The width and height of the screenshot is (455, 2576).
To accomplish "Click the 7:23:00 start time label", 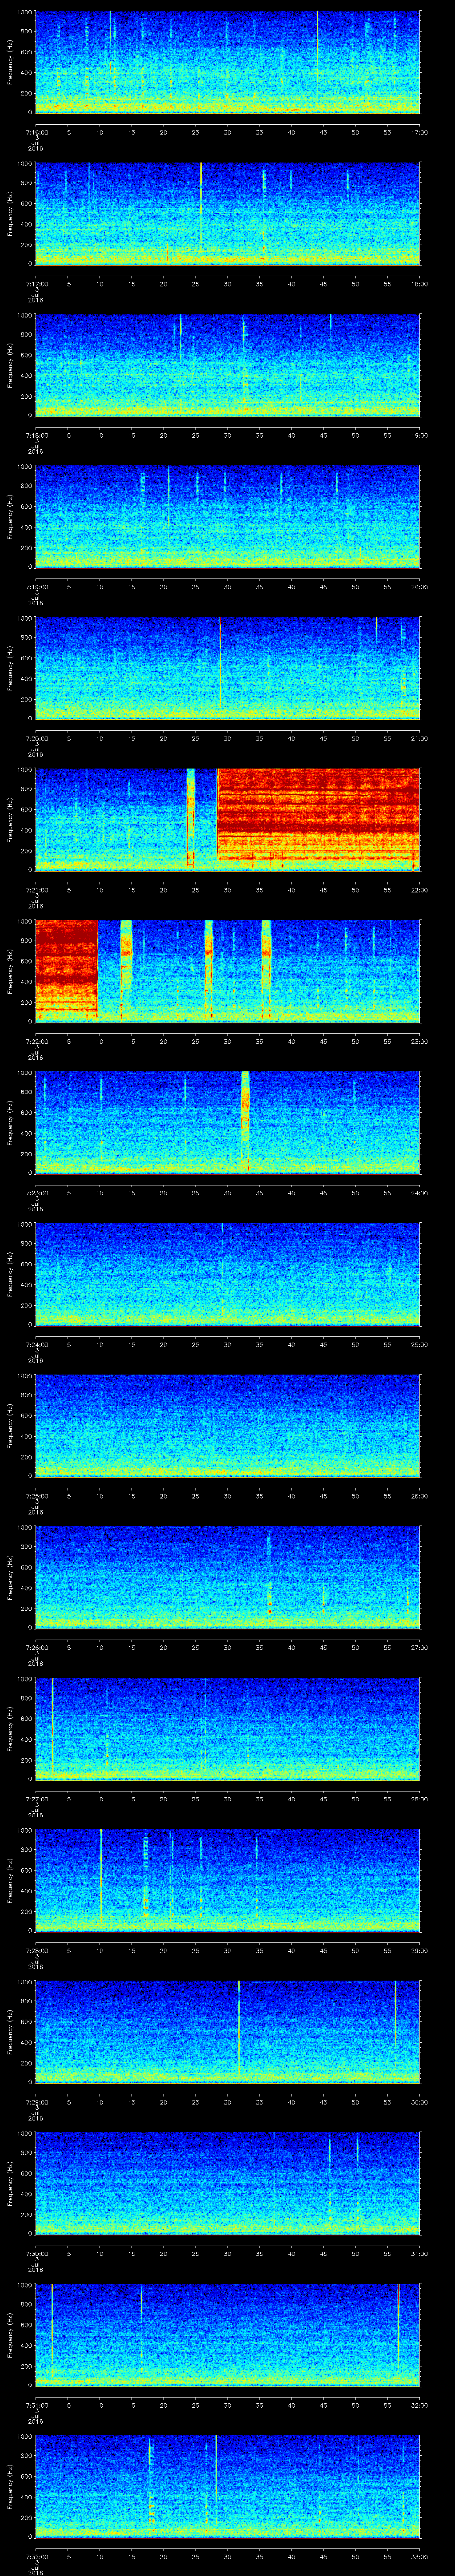I will [x=36, y=1193].
